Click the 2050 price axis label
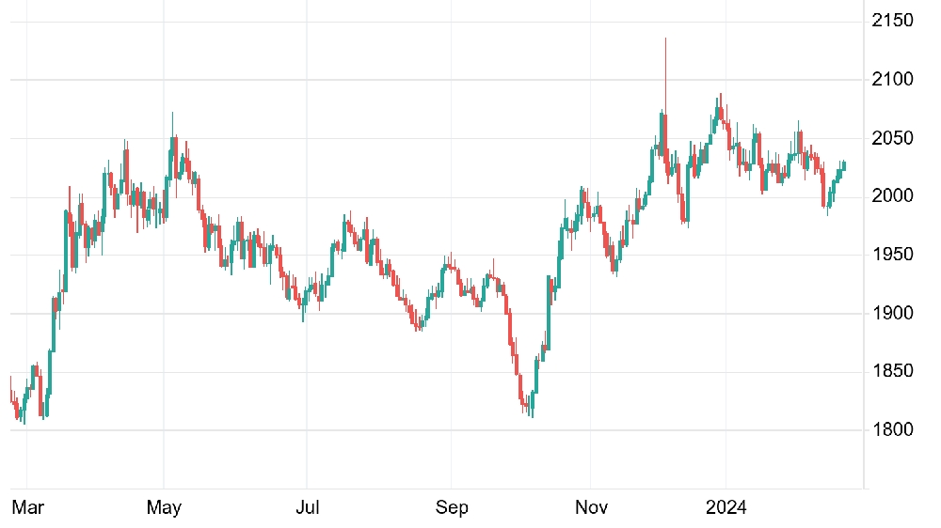 892,138
